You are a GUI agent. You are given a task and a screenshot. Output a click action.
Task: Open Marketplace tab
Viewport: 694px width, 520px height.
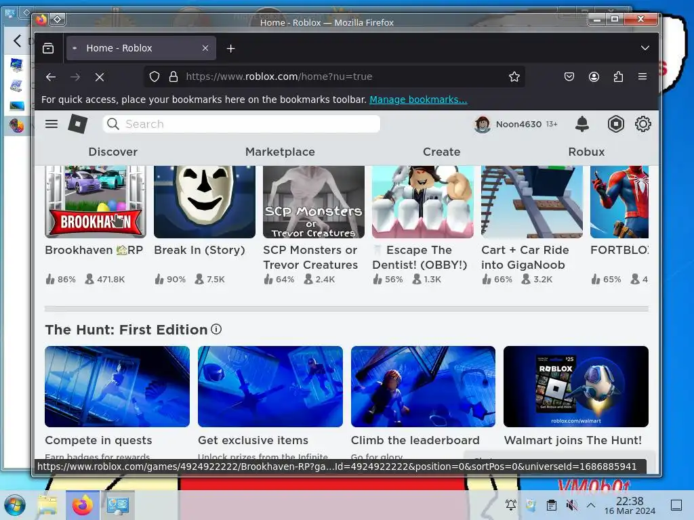[280, 152]
